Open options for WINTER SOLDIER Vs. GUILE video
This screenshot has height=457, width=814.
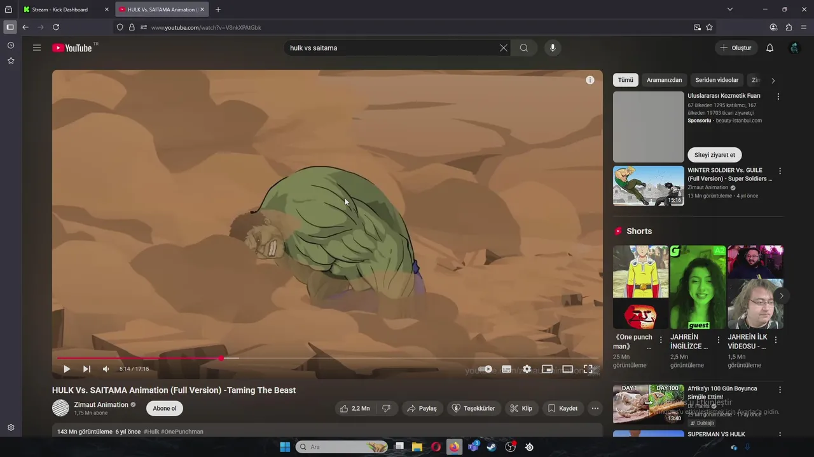coord(780,171)
